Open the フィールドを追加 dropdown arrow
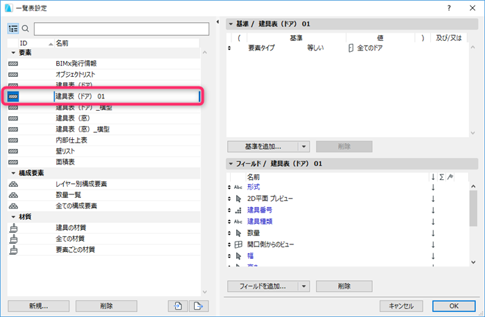Viewport: 485px width, 317px height. coord(303,287)
